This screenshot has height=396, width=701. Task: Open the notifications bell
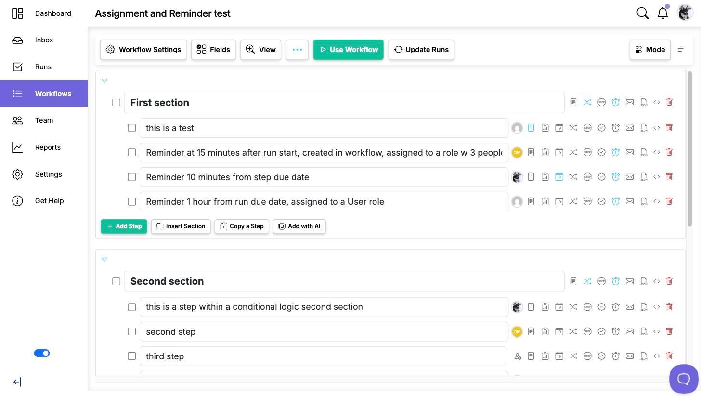(663, 13)
